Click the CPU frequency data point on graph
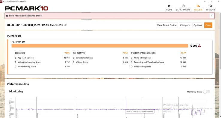Viewport: 221px width, 118px height. coord(154,109)
